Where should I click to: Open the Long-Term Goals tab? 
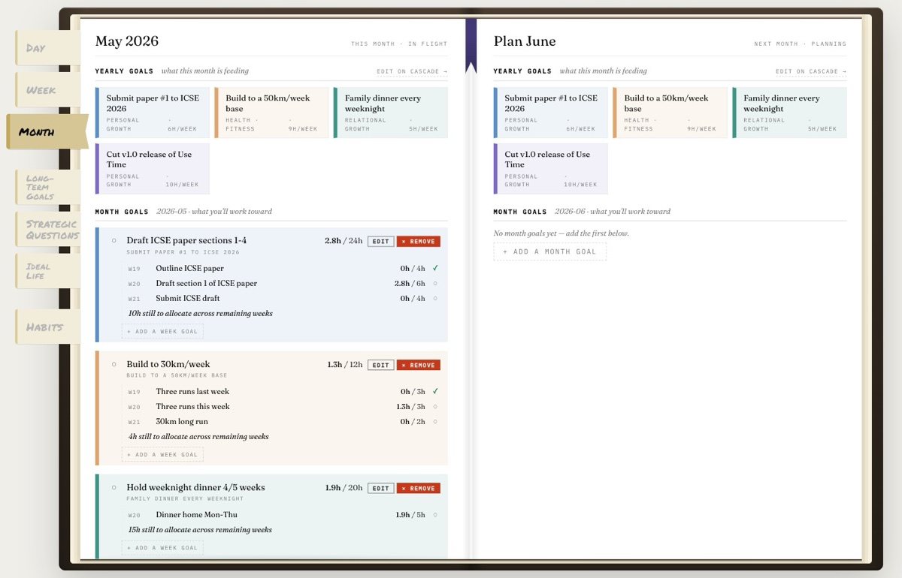pyautogui.click(x=47, y=188)
